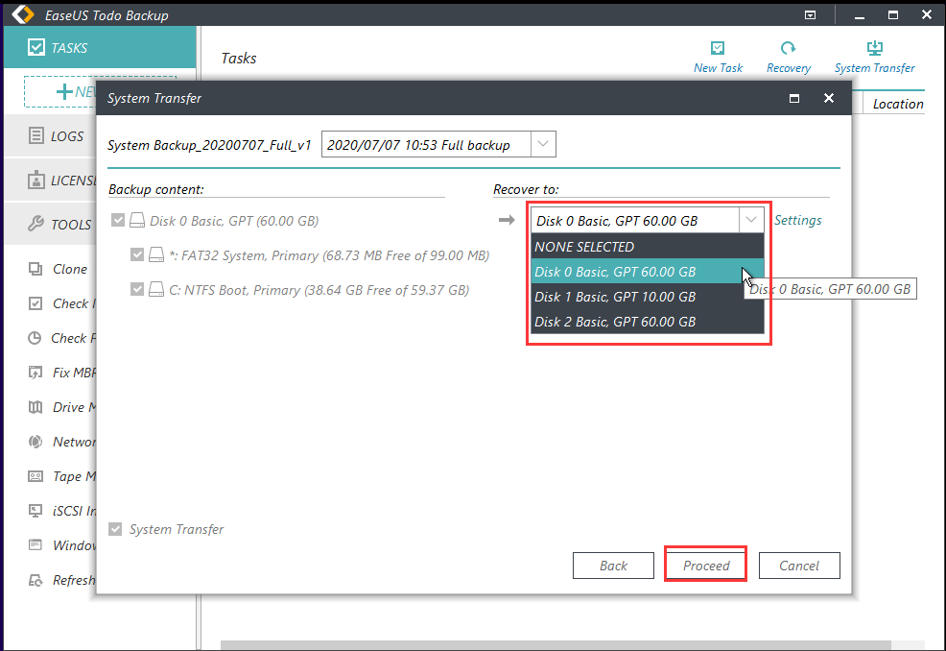946x651 pixels.
Task: Open the title bar dropdown menu icon
Action: click(811, 15)
